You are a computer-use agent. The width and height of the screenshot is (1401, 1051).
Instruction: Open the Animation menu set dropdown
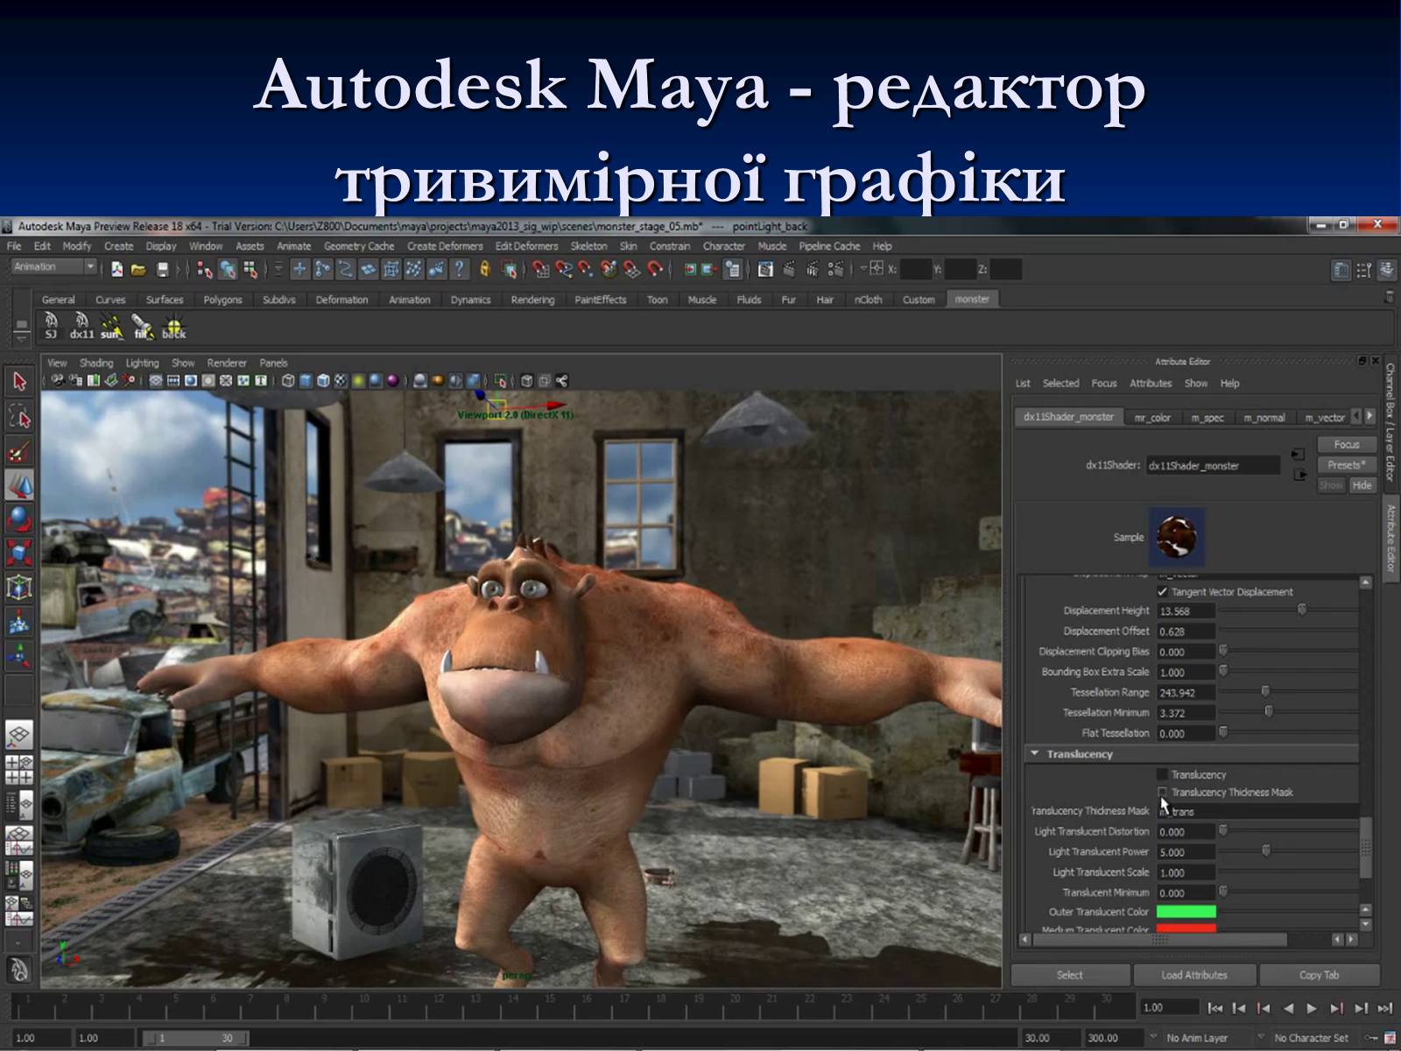point(53,267)
